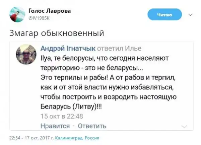Click the Голос Лаврова profile avatar
The image size is (201, 145).
(x=15, y=14)
